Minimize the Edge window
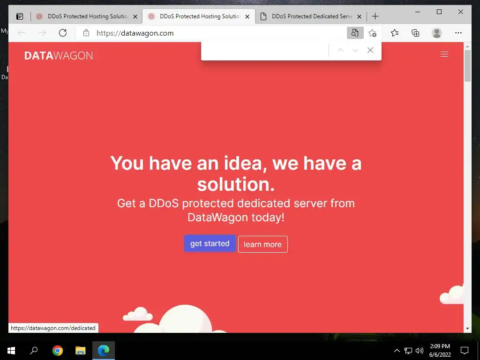Viewport: 480px width, 360px height. click(x=418, y=12)
